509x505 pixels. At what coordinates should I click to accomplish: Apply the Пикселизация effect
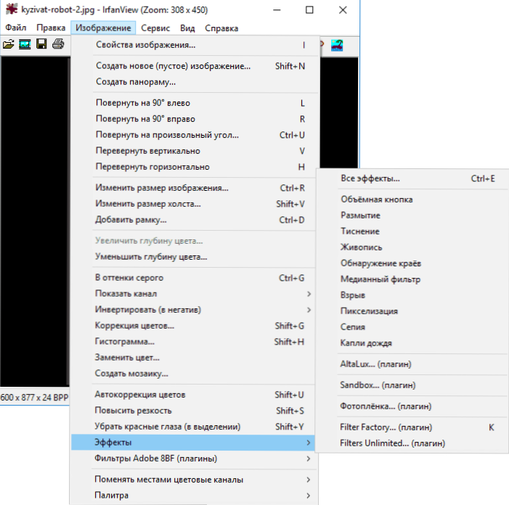tap(412, 311)
